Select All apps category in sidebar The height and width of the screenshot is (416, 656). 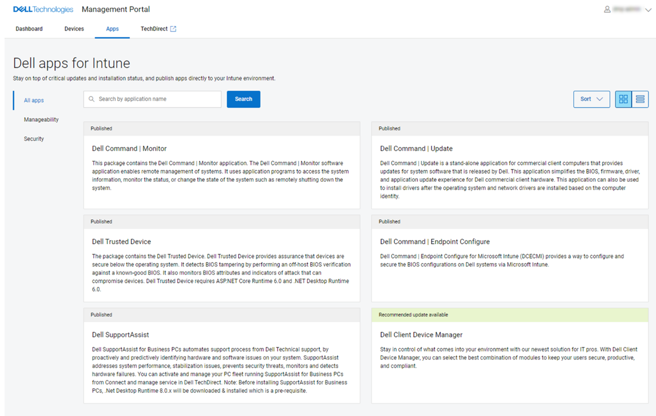pyautogui.click(x=34, y=100)
